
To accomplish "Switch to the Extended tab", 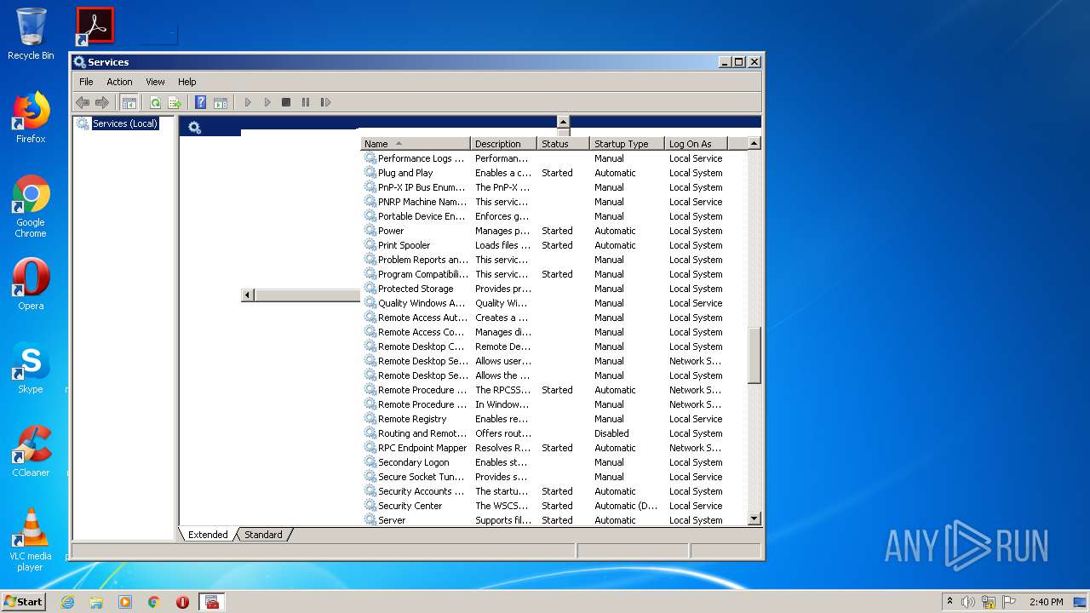I will [208, 535].
